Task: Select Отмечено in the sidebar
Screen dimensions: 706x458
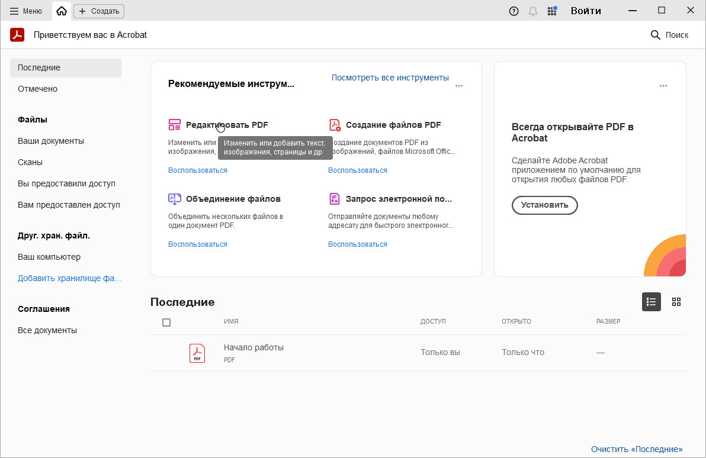Action: point(38,89)
